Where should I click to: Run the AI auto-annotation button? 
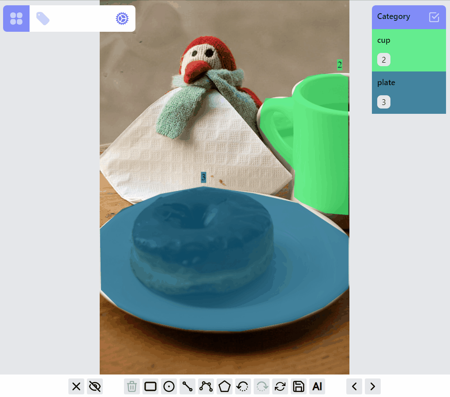point(317,386)
